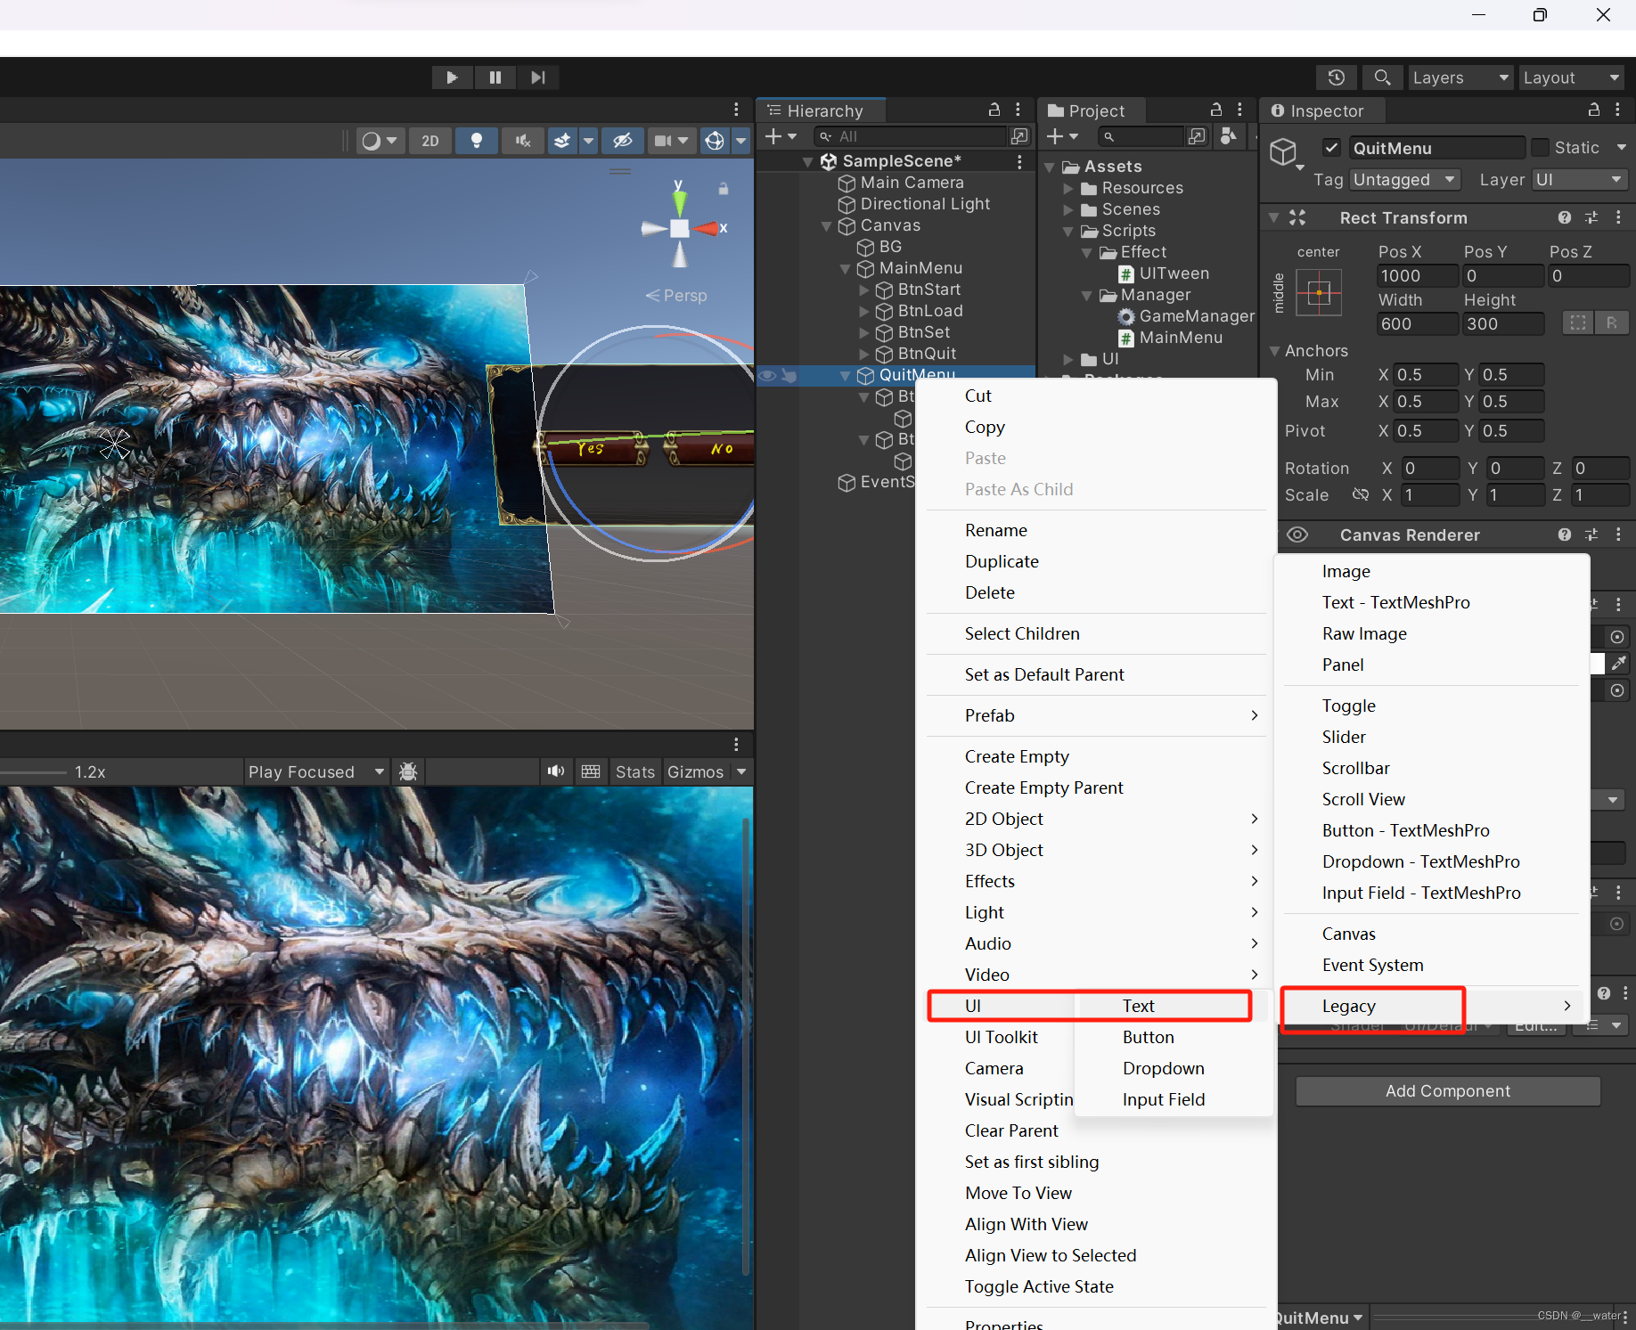Viewport: 1636px width, 1330px height.
Task: Collapse the Anchors section
Action: (1274, 351)
